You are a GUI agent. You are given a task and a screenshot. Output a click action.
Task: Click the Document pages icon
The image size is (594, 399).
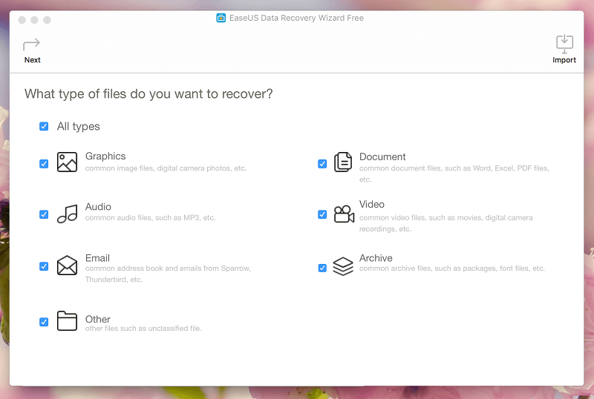tap(343, 162)
